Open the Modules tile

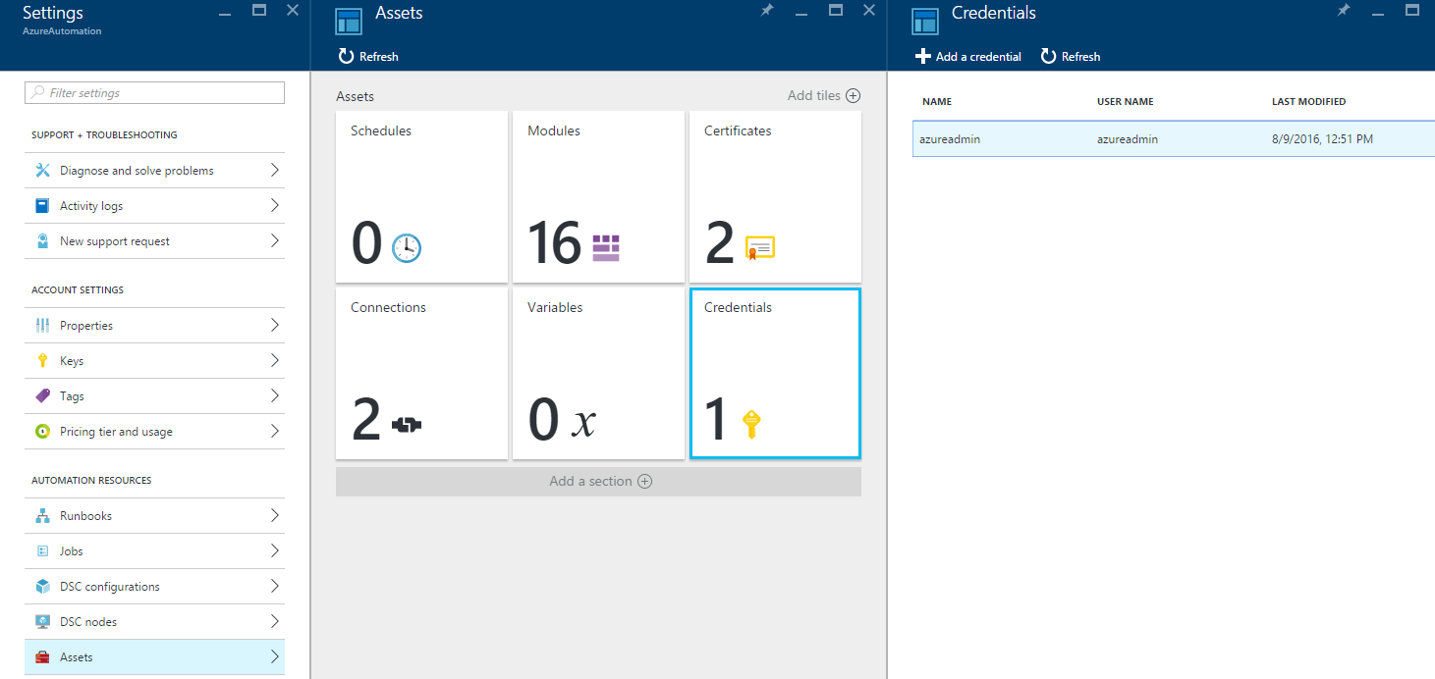(597, 196)
